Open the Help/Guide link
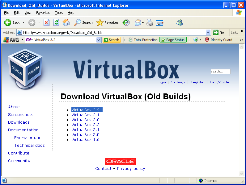Viewport: 246px width, 185px height. click(219, 82)
